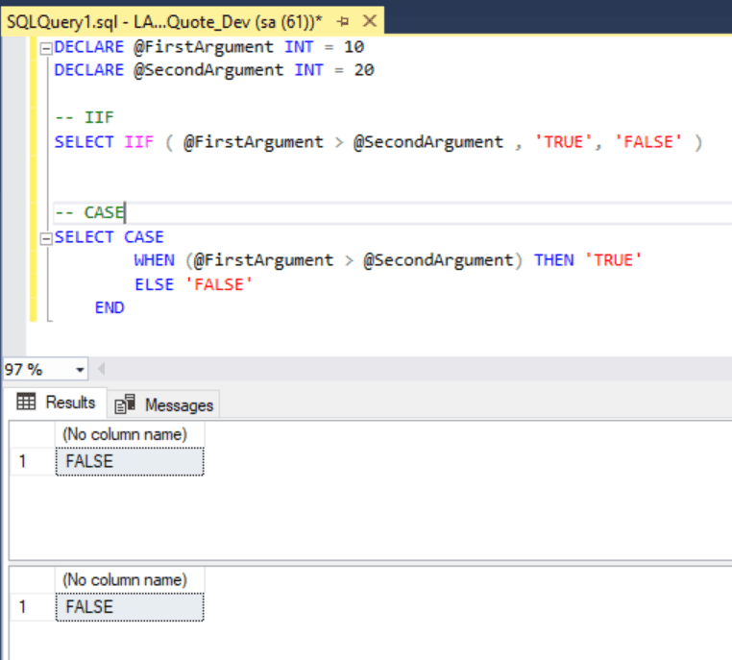This screenshot has width=732, height=660.
Task: Close the SQLQuery1.sql query tab
Action: point(370,21)
